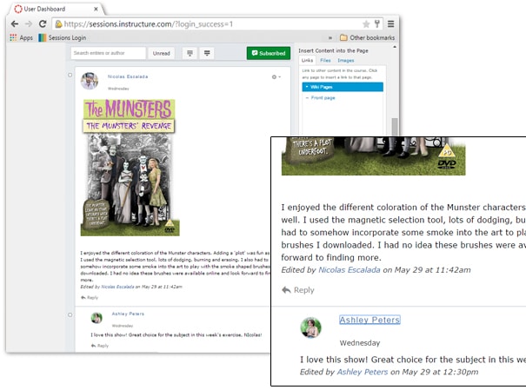
Task: Reply to Nicolas Escalada's post in browser
Action: (90, 298)
